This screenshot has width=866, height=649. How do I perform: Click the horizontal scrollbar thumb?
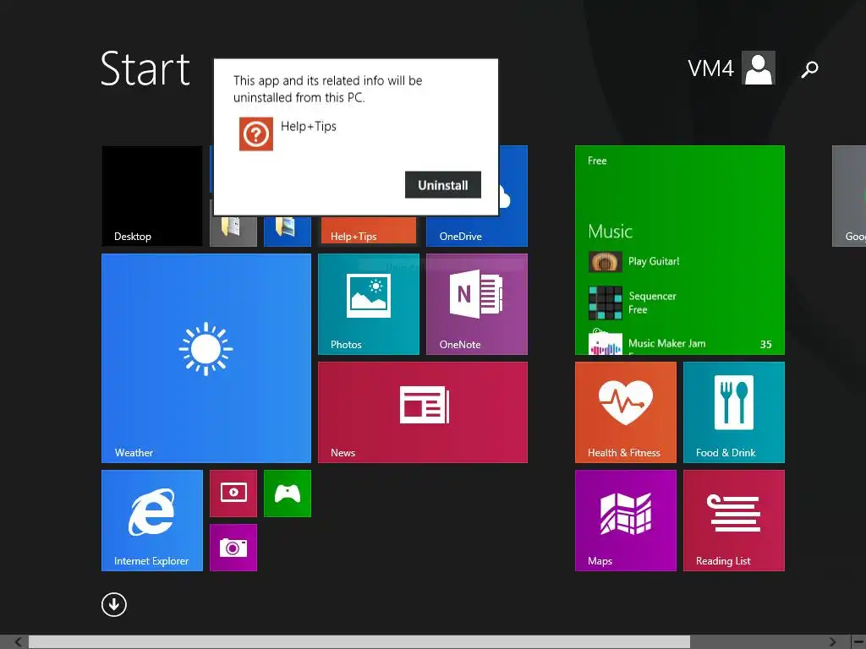tap(359, 642)
